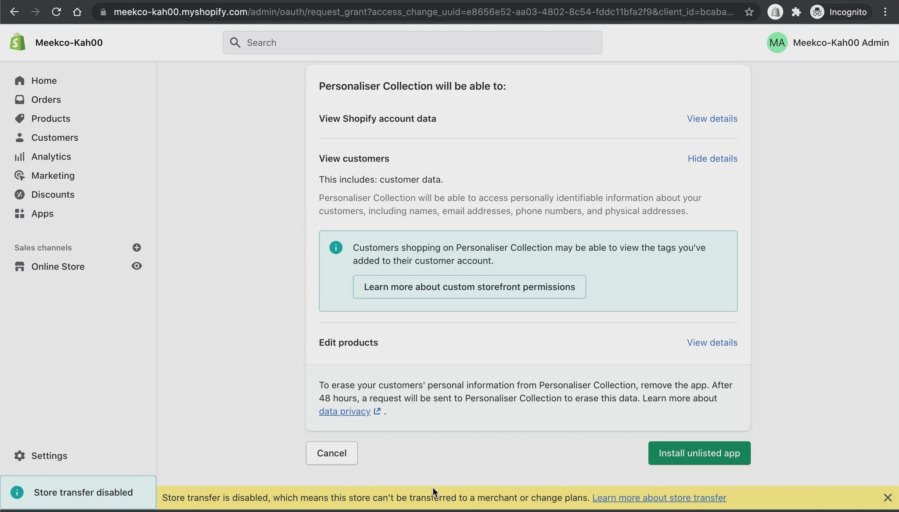Bookmark this page with star icon
899x512 pixels.
[x=749, y=12]
